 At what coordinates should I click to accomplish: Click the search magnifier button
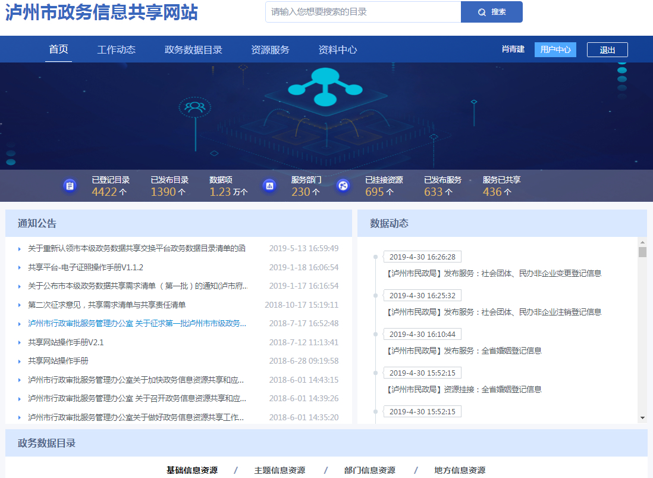click(x=491, y=12)
